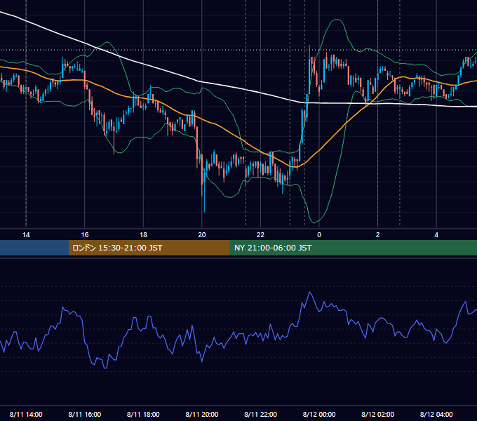Click the 8/11 16:00 date label

(85, 414)
